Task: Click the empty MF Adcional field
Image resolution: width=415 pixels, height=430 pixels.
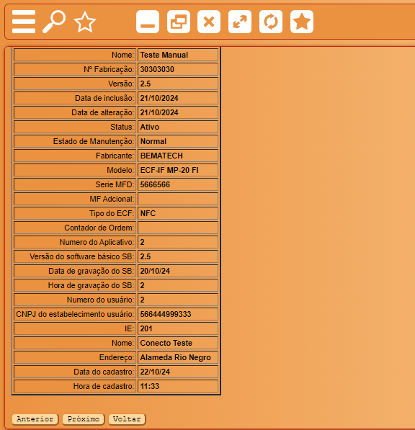Action: 178,199
